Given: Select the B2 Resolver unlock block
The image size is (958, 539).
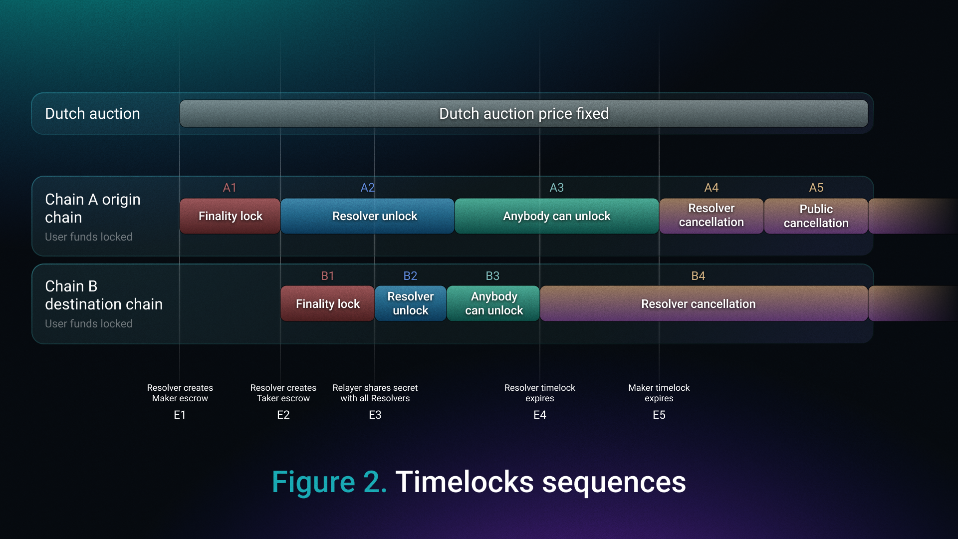Looking at the screenshot, I should pos(411,303).
